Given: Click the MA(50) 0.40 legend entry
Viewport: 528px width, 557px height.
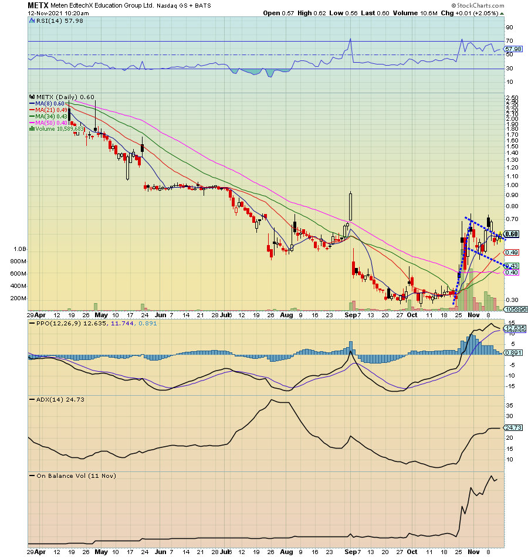Looking at the screenshot, I should click(48, 123).
